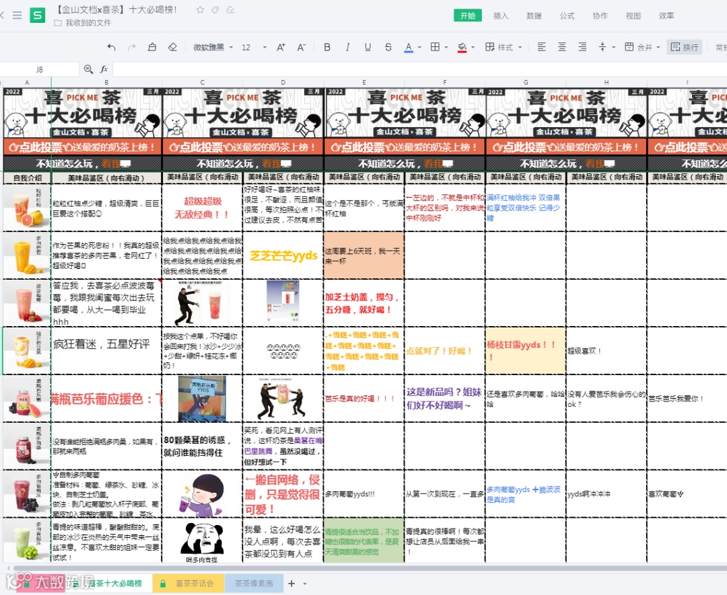The height and width of the screenshot is (595, 727).
Task: Select the 芝芝芒芒yyds cell
Action: point(283,255)
